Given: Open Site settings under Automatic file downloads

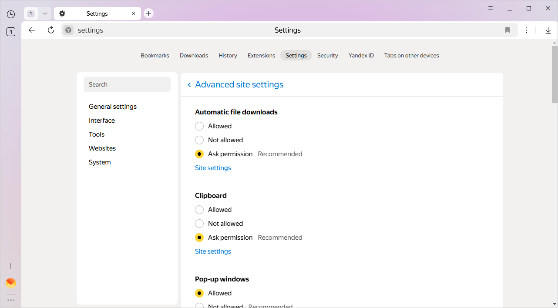Looking at the screenshot, I should point(213,168).
